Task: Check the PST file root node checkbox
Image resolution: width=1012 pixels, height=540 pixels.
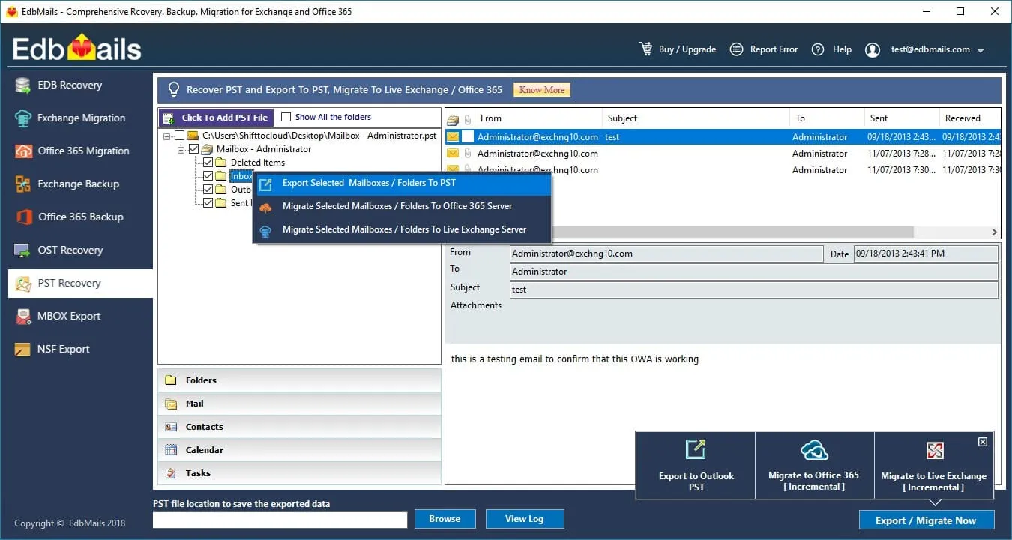Action: tap(179, 136)
